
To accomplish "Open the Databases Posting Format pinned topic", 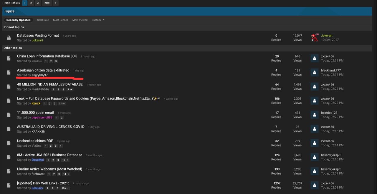I will coord(38,36).
